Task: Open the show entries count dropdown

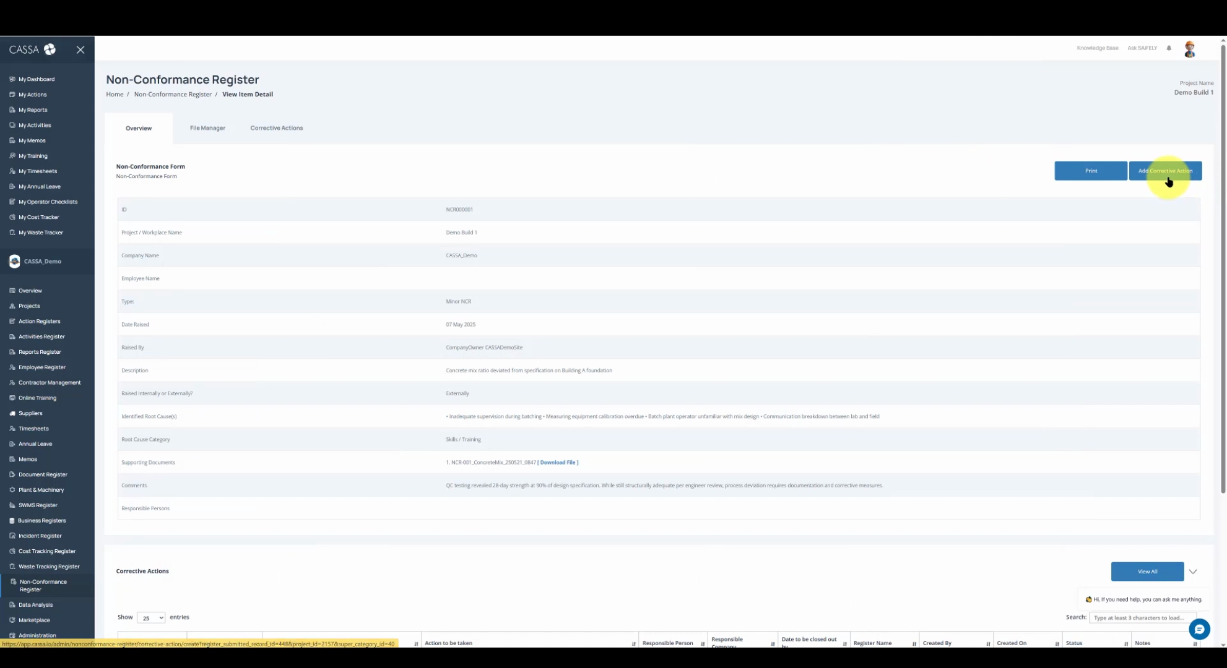Action: point(150,617)
